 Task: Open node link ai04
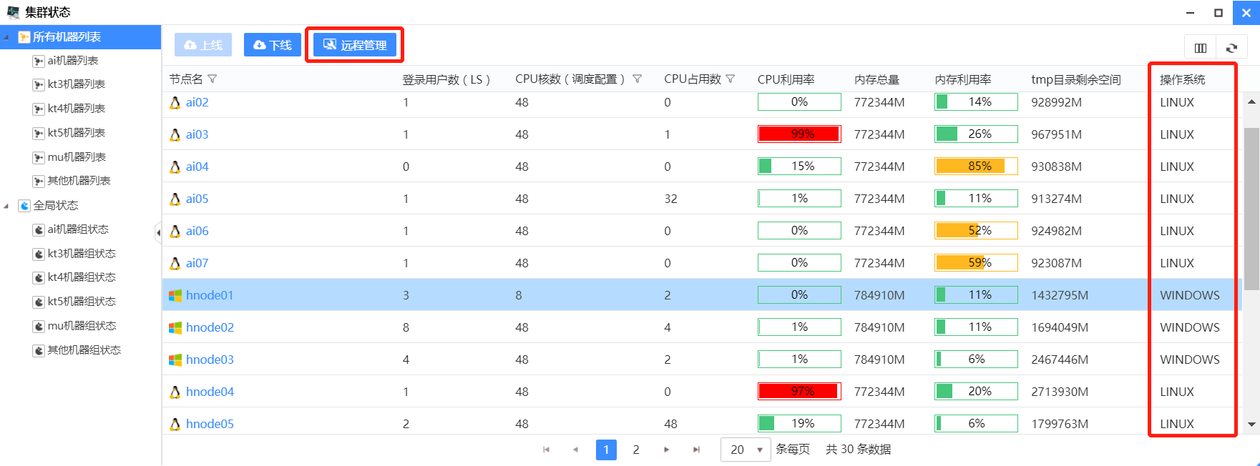pos(197,167)
